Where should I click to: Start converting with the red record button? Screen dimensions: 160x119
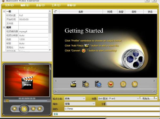[x=110, y=84]
